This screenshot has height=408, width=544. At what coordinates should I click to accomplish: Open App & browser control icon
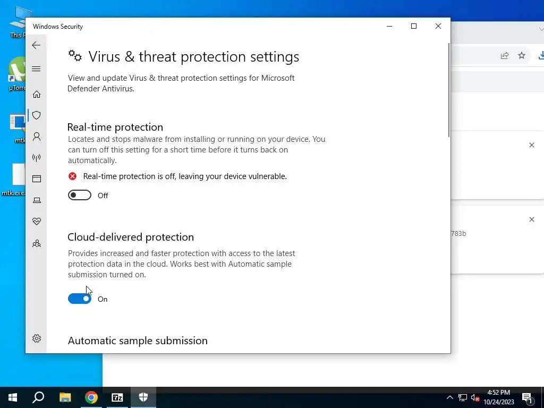coord(37,178)
